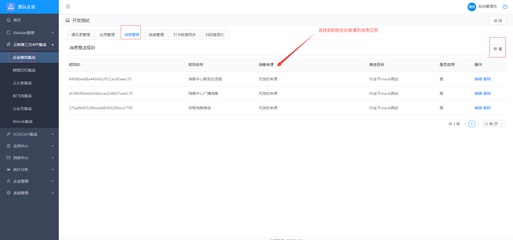Click the 云桥第三方APP集成 sync icon
The image size is (513, 240).
[9, 45]
